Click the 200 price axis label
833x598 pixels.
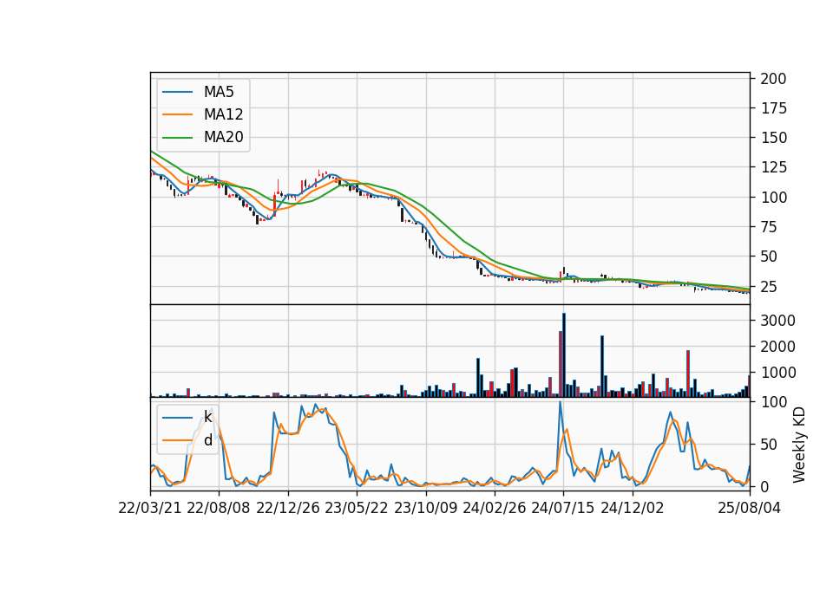coord(773,79)
